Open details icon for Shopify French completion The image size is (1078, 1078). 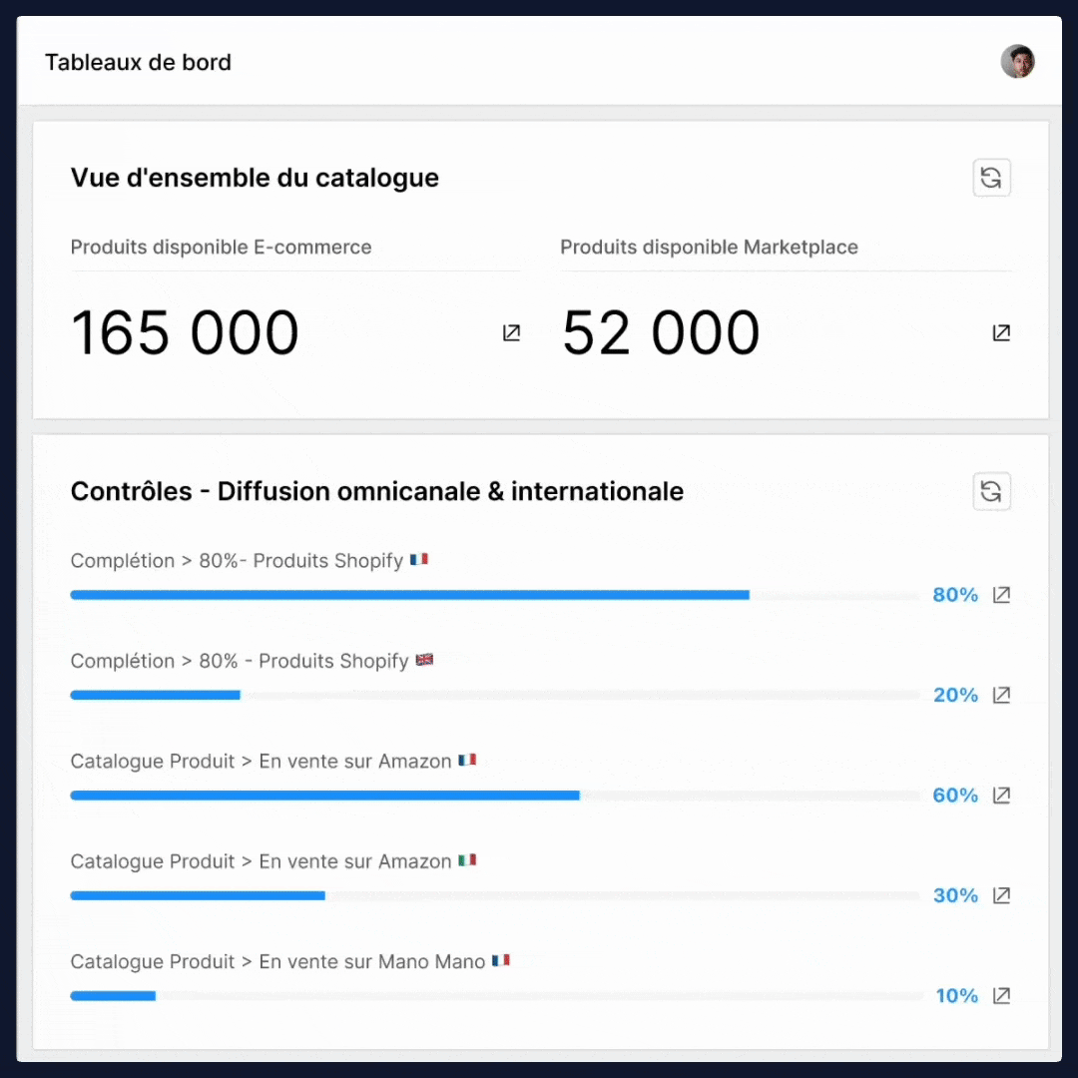tap(1001, 595)
